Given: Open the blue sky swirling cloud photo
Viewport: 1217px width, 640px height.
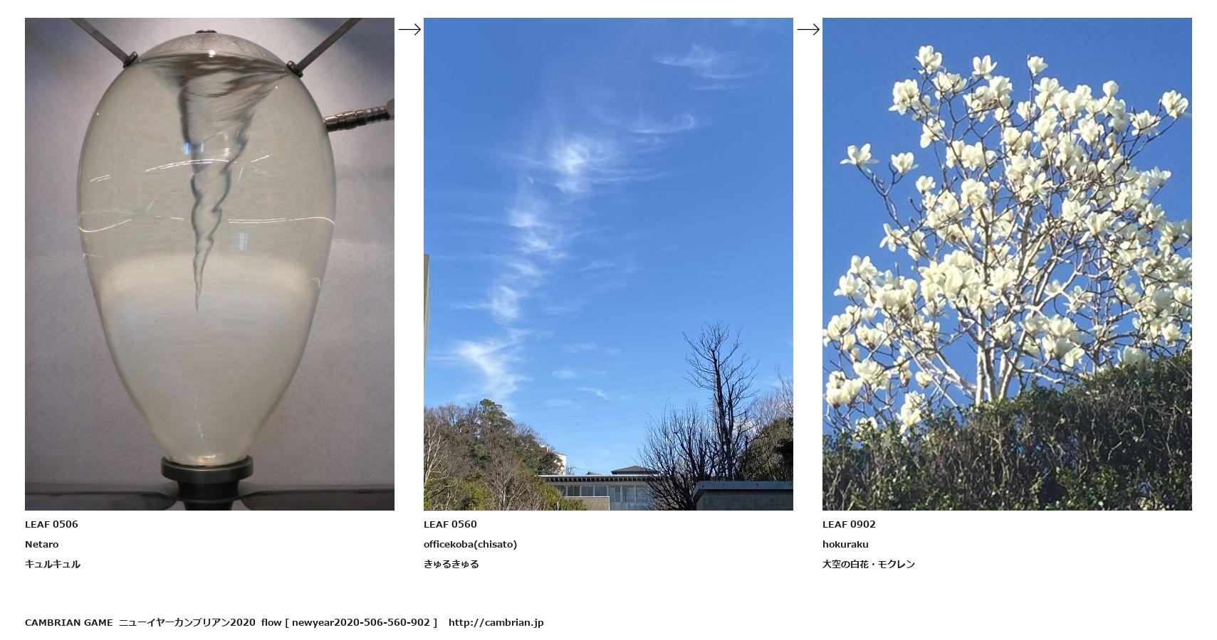Looking at the screenshot, I should click(x=608, y=264).
